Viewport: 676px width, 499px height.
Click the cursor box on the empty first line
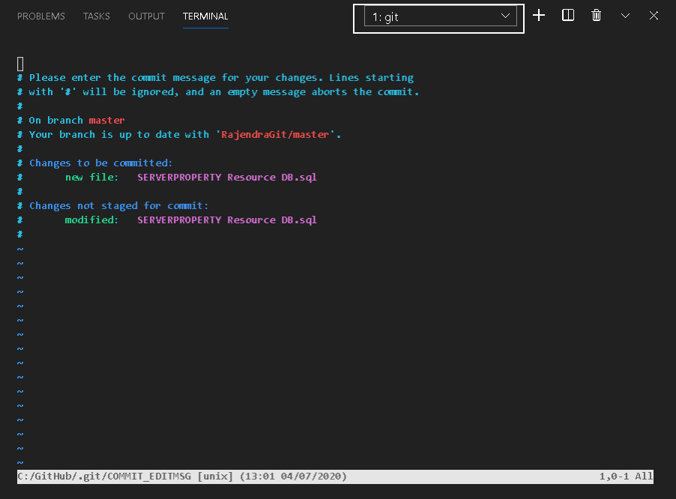click(x=20, y=64)
